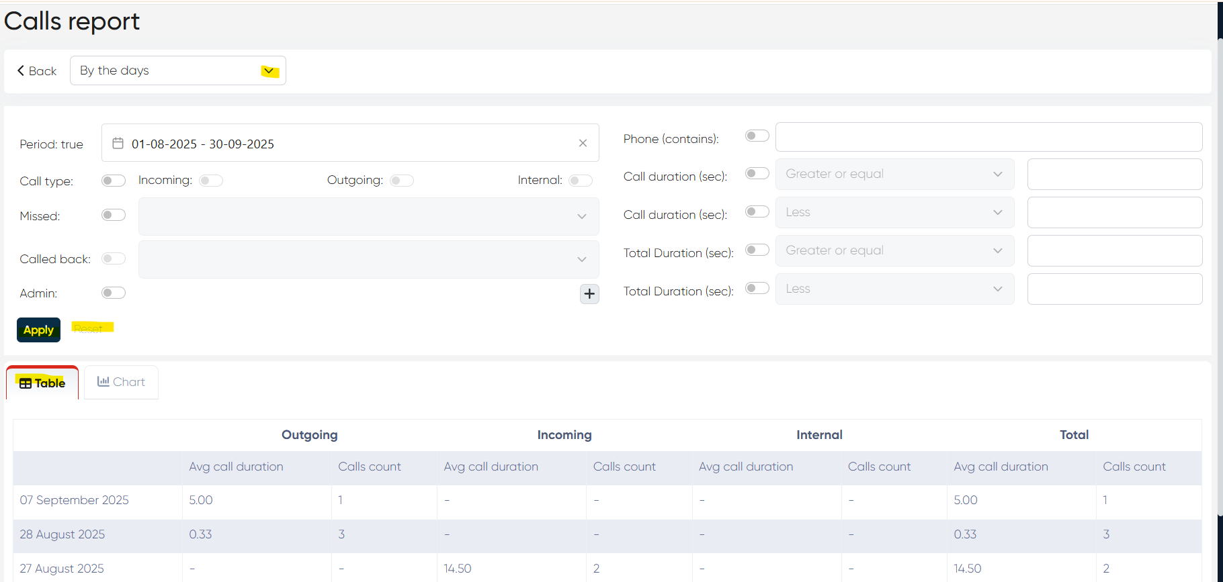
Task: Enable the Outgoing calls toggle
Action: pos(402,181)
